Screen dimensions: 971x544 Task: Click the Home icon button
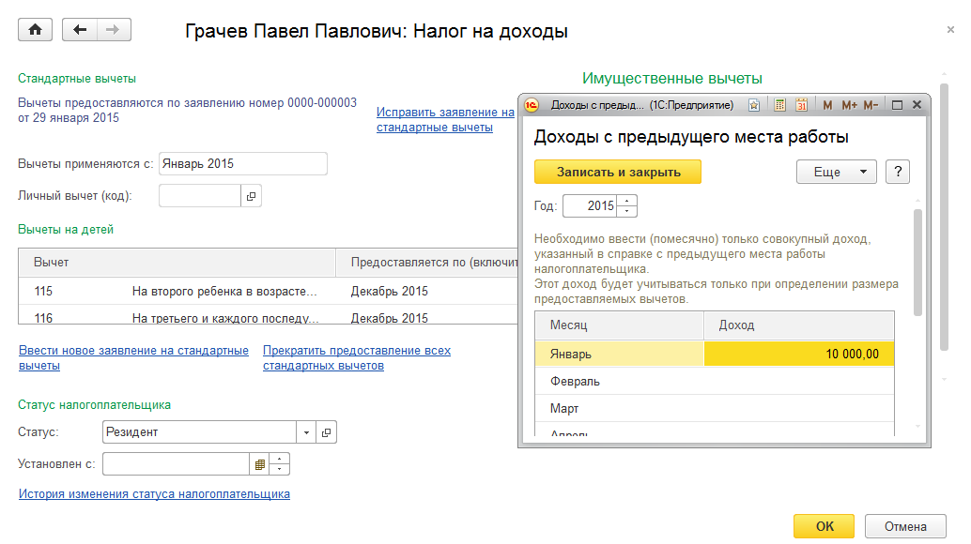36,30
